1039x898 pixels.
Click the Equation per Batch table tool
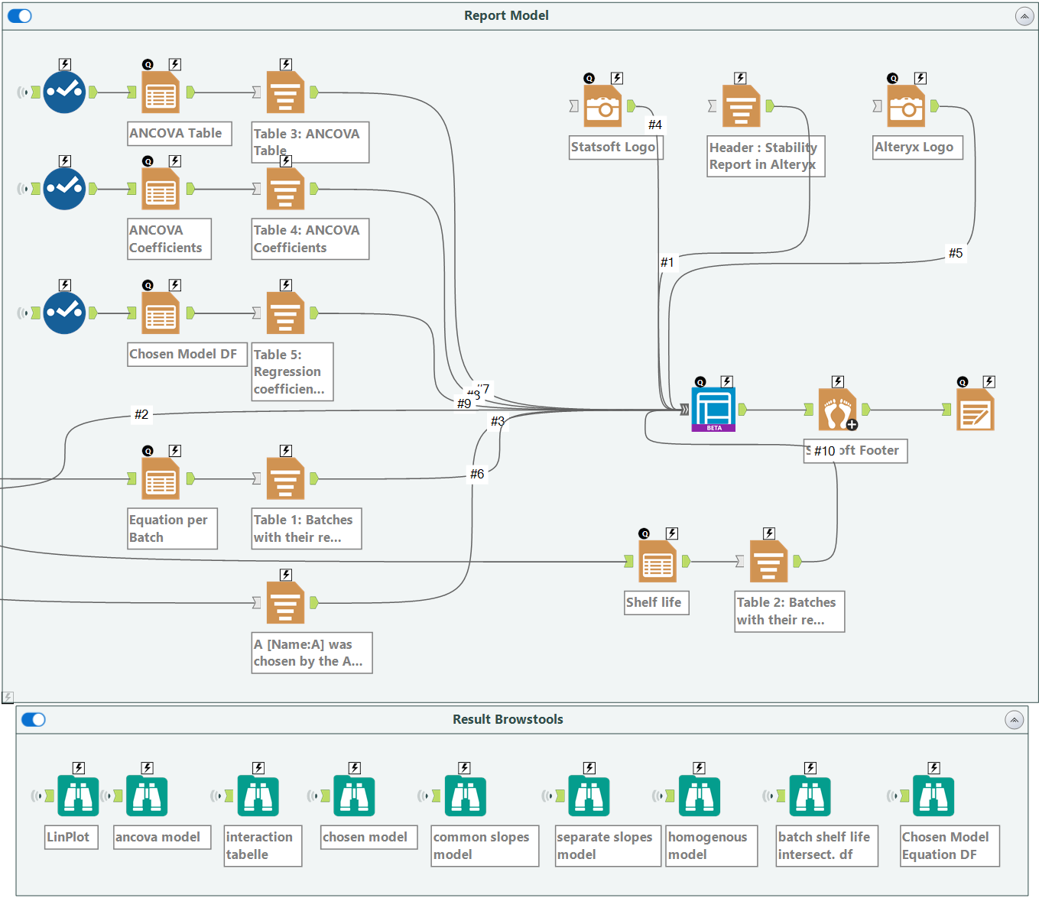click(x=160, y=478)
